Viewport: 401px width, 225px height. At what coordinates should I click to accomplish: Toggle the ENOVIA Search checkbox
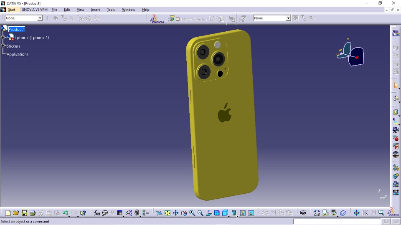pyautogui.click(x=178, y=19)
